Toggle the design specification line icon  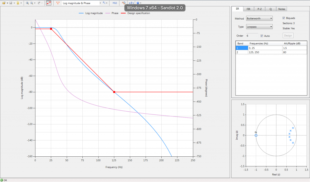click(x=49, y=3)
